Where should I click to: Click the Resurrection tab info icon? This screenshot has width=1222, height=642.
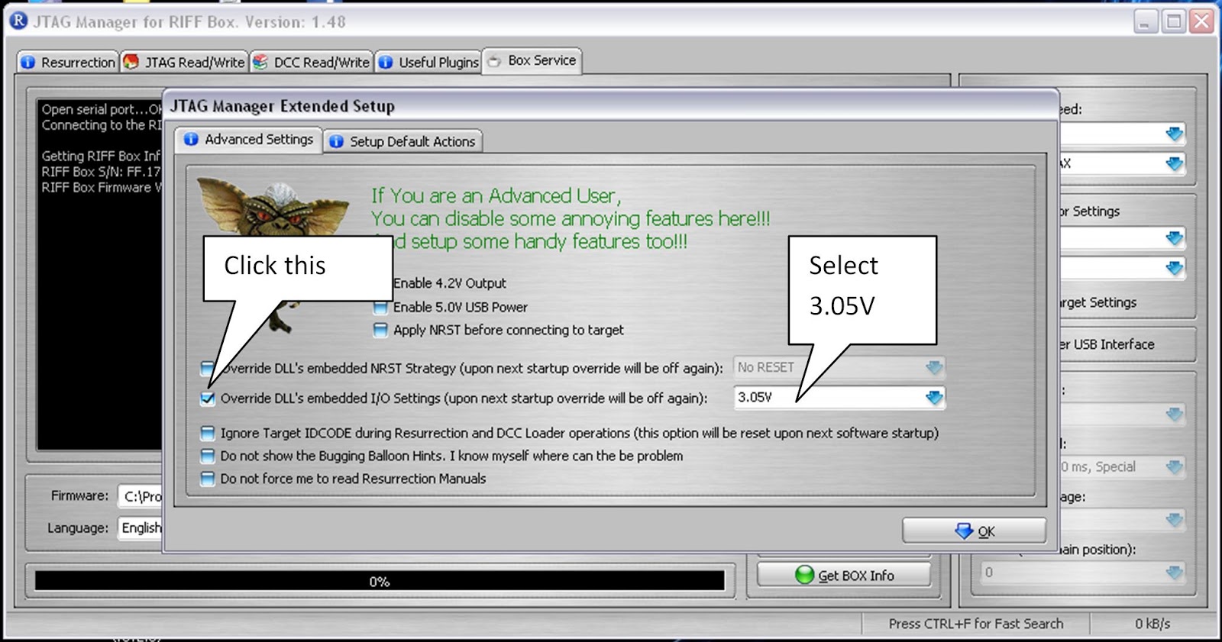point(28,62)
